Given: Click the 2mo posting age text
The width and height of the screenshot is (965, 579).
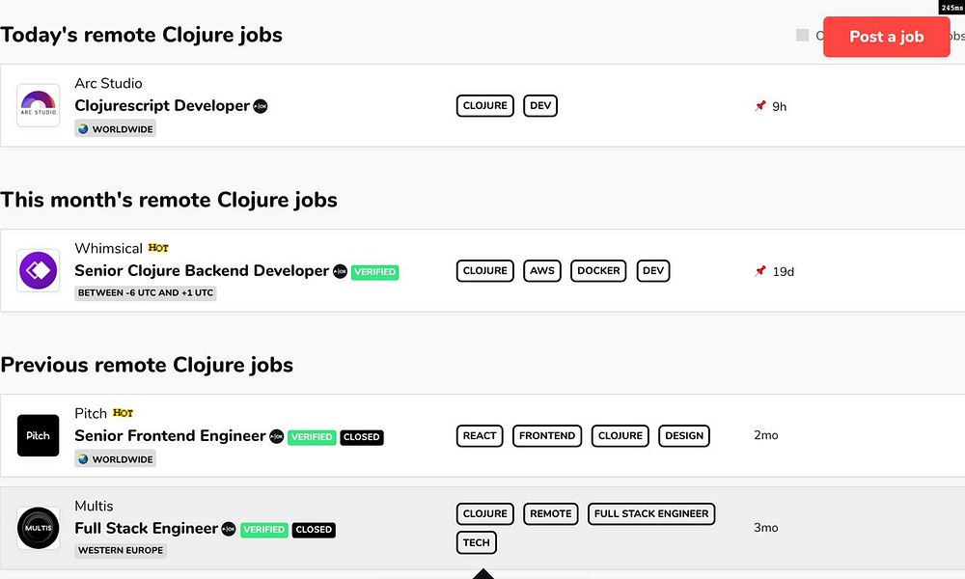Looking at the screenshot, I should (766, 435).
